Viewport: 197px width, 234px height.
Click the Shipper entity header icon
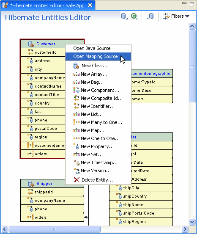[31, 184]
